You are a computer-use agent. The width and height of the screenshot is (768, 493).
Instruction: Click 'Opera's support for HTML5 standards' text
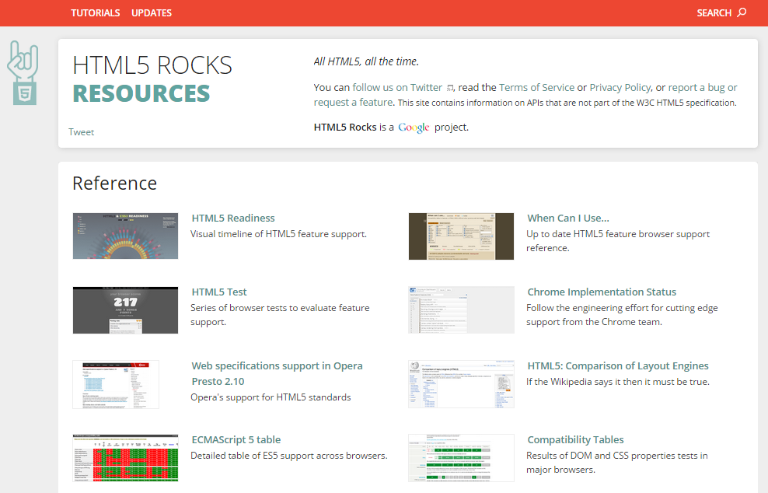(271, 397)
